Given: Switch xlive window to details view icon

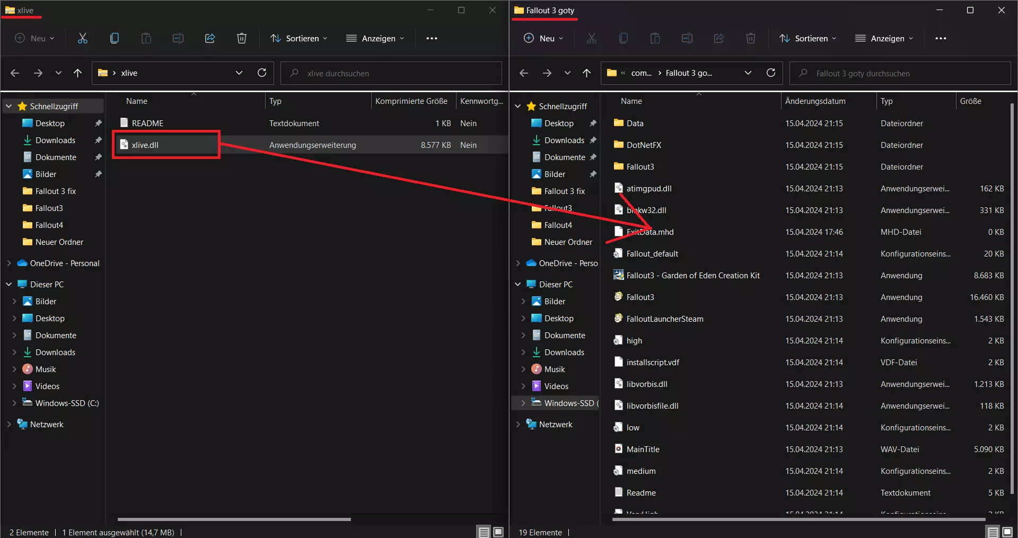Looking at the screenshot, I should click(484, 532).
